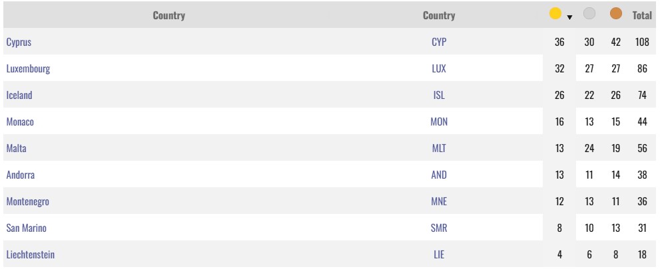Click the CYP country code link
The image size is (660, 269).
pyautogui.click(x=439, y=42)
